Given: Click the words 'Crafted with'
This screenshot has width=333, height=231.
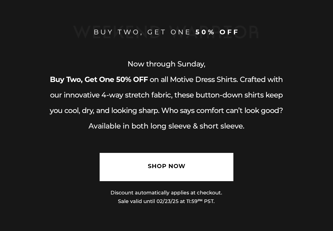Looking at the screenshot, I should pos(261,79).
